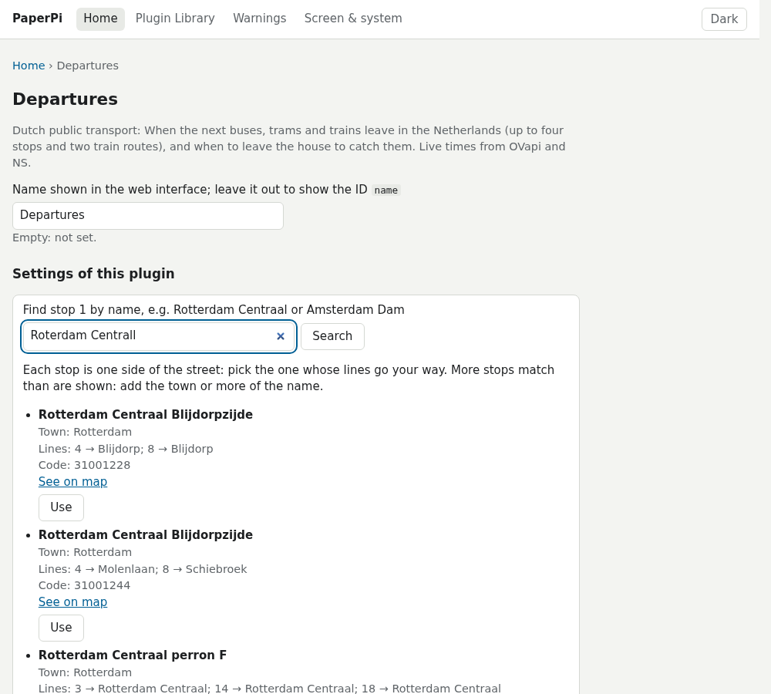Open See on map for code 31001244

pos(72,602)
